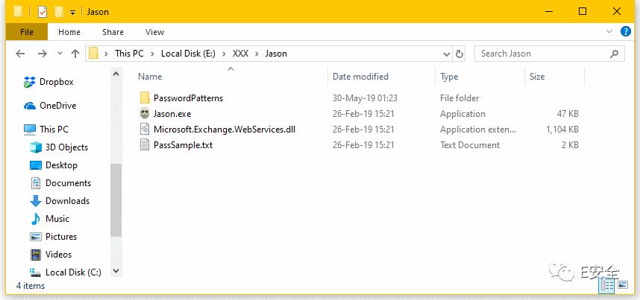Open the recent locations dropdown arrow
The image size is (640, 300).
point(59,54)
